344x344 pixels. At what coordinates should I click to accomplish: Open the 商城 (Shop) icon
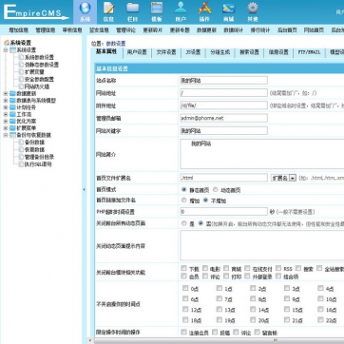228,9
